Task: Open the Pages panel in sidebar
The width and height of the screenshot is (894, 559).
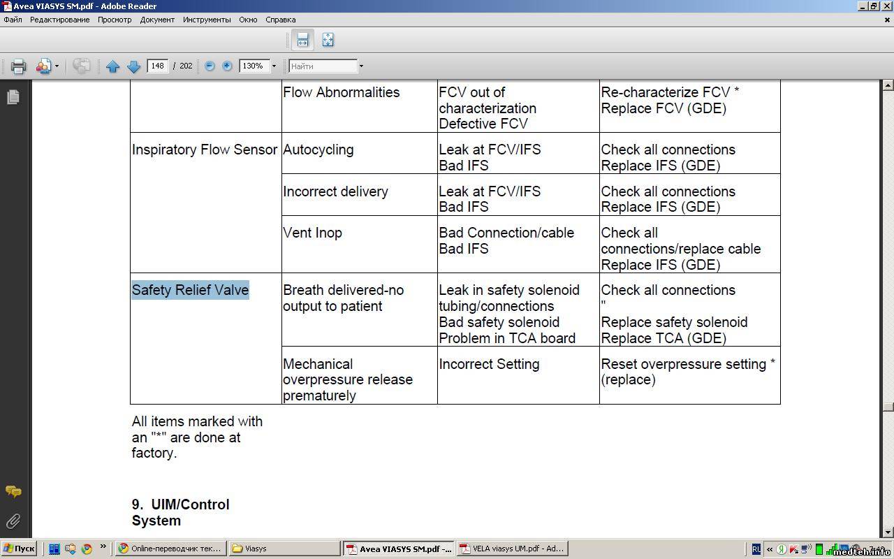Action: [13, 97]
